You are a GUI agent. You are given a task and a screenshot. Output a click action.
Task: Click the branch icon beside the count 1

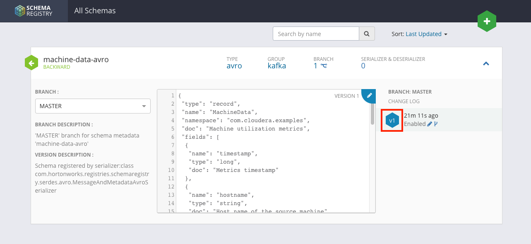tap(324, 66)
